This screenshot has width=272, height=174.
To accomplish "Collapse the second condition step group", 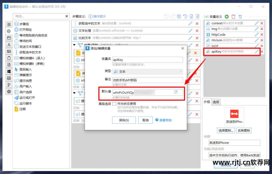I will click(74, 93).
